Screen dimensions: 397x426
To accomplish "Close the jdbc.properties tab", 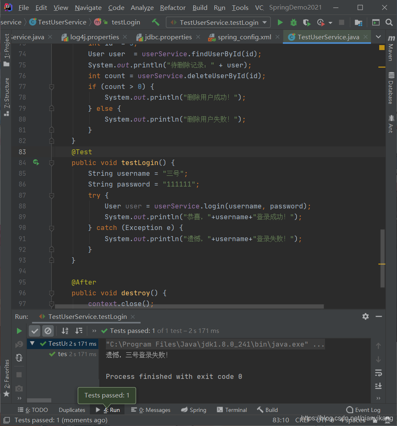I will pyautogui.click(x=198, y=37).
